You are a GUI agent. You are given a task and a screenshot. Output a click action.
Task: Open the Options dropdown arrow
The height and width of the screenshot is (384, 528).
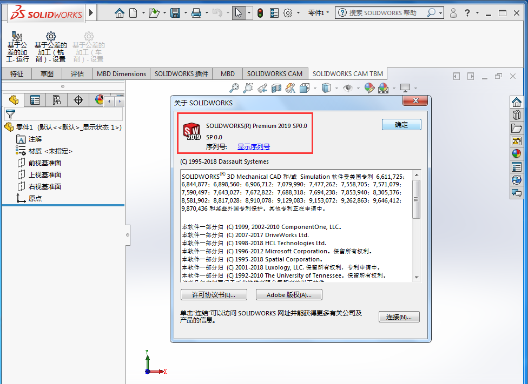(298, 13)
